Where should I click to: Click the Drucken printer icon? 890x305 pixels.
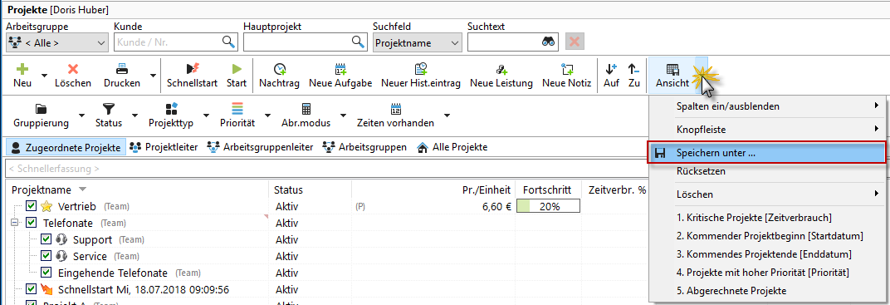point(122,69)
